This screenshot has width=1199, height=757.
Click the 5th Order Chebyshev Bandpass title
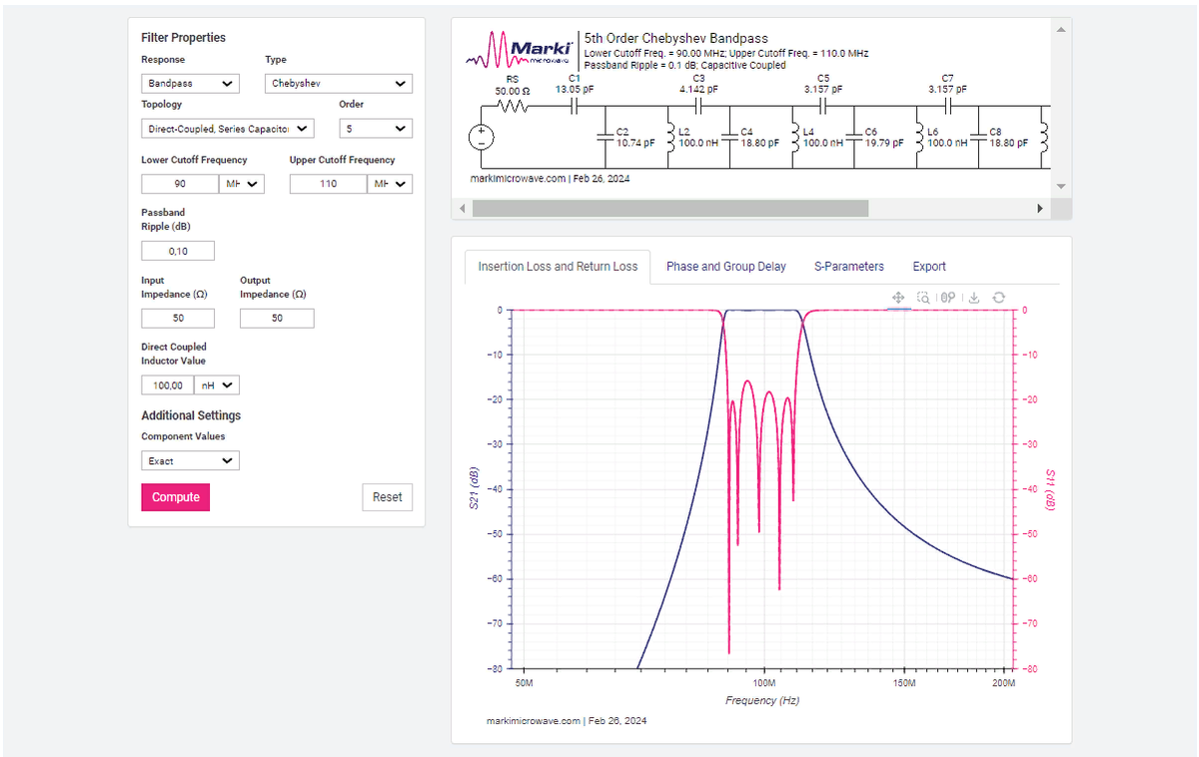pyautogui.click(x=676, y=39)
